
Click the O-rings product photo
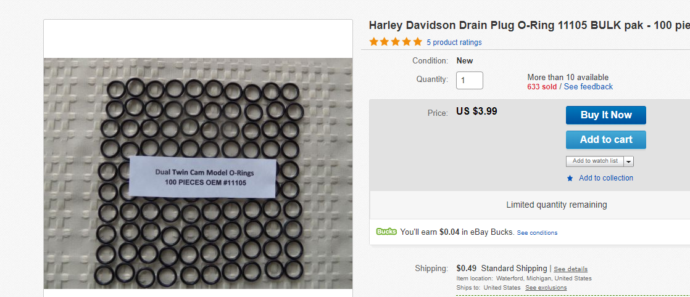coord(198,173)
